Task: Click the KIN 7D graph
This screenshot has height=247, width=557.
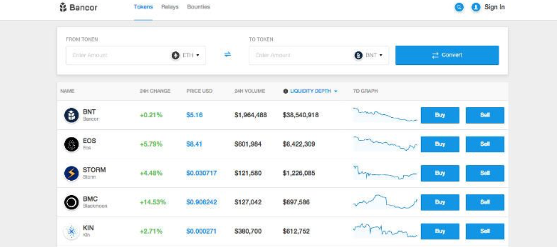Action: click(385, 230)
